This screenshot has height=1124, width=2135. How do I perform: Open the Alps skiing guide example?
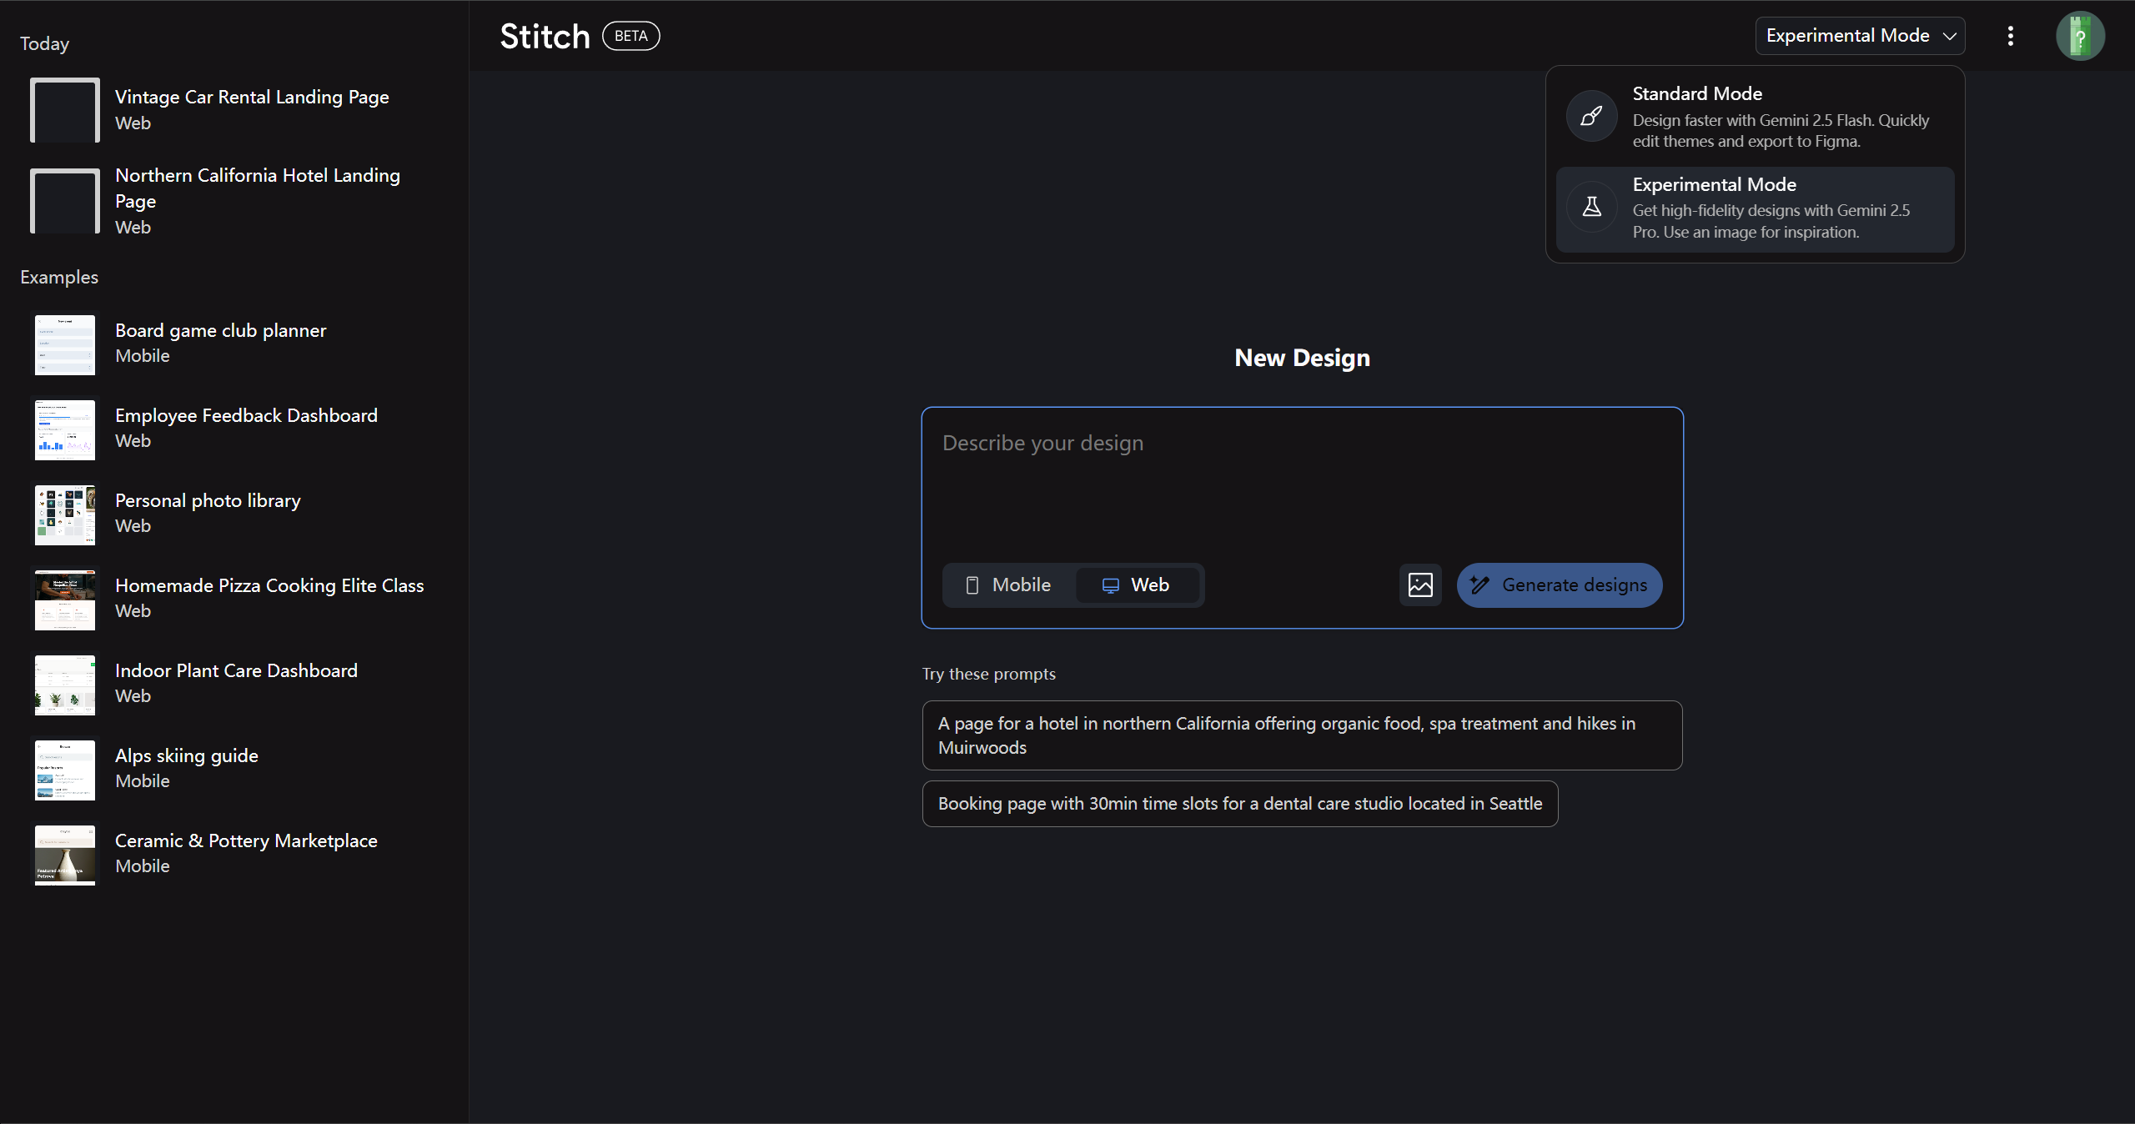187,767
